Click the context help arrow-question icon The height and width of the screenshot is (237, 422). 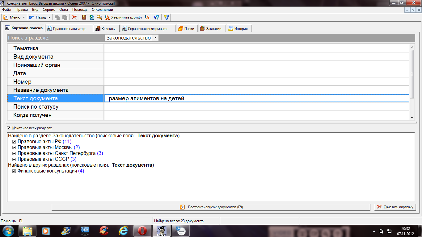tap(157, 17)
